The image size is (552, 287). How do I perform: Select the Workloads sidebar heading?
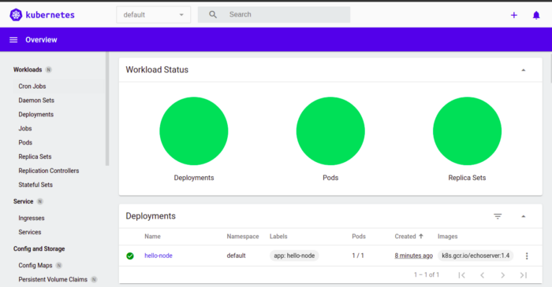tap(28, 69)
